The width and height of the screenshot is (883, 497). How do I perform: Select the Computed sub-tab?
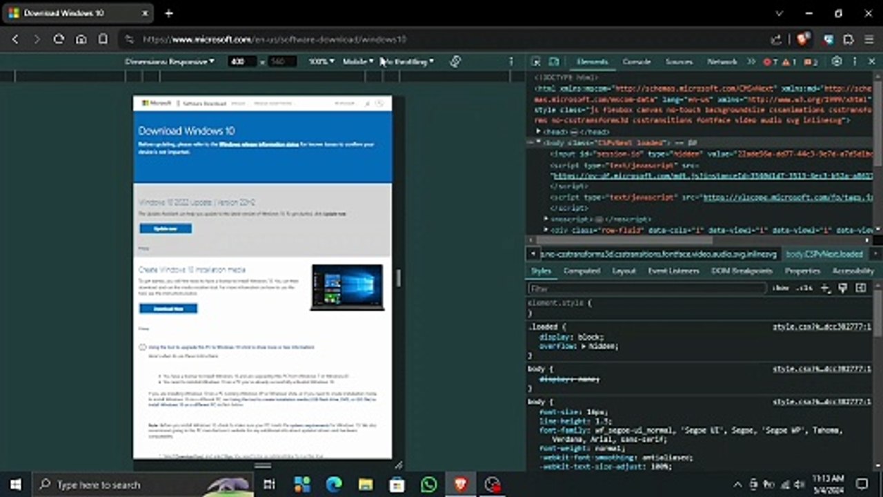tap(582, 271)
